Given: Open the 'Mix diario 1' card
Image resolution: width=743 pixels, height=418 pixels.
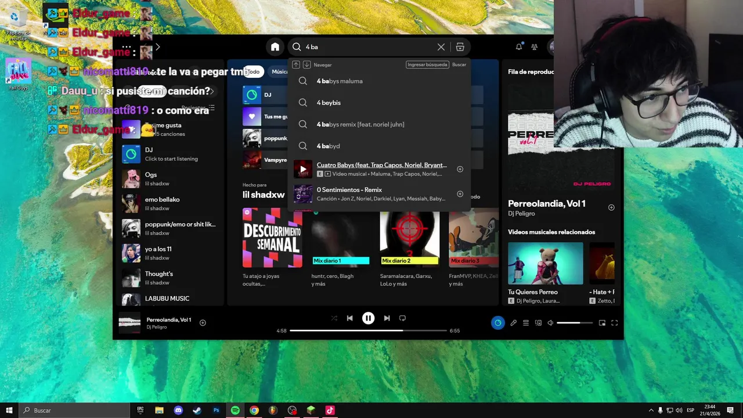Looking at the screenshot, I should pyautogui.click(x=341, y=247).
